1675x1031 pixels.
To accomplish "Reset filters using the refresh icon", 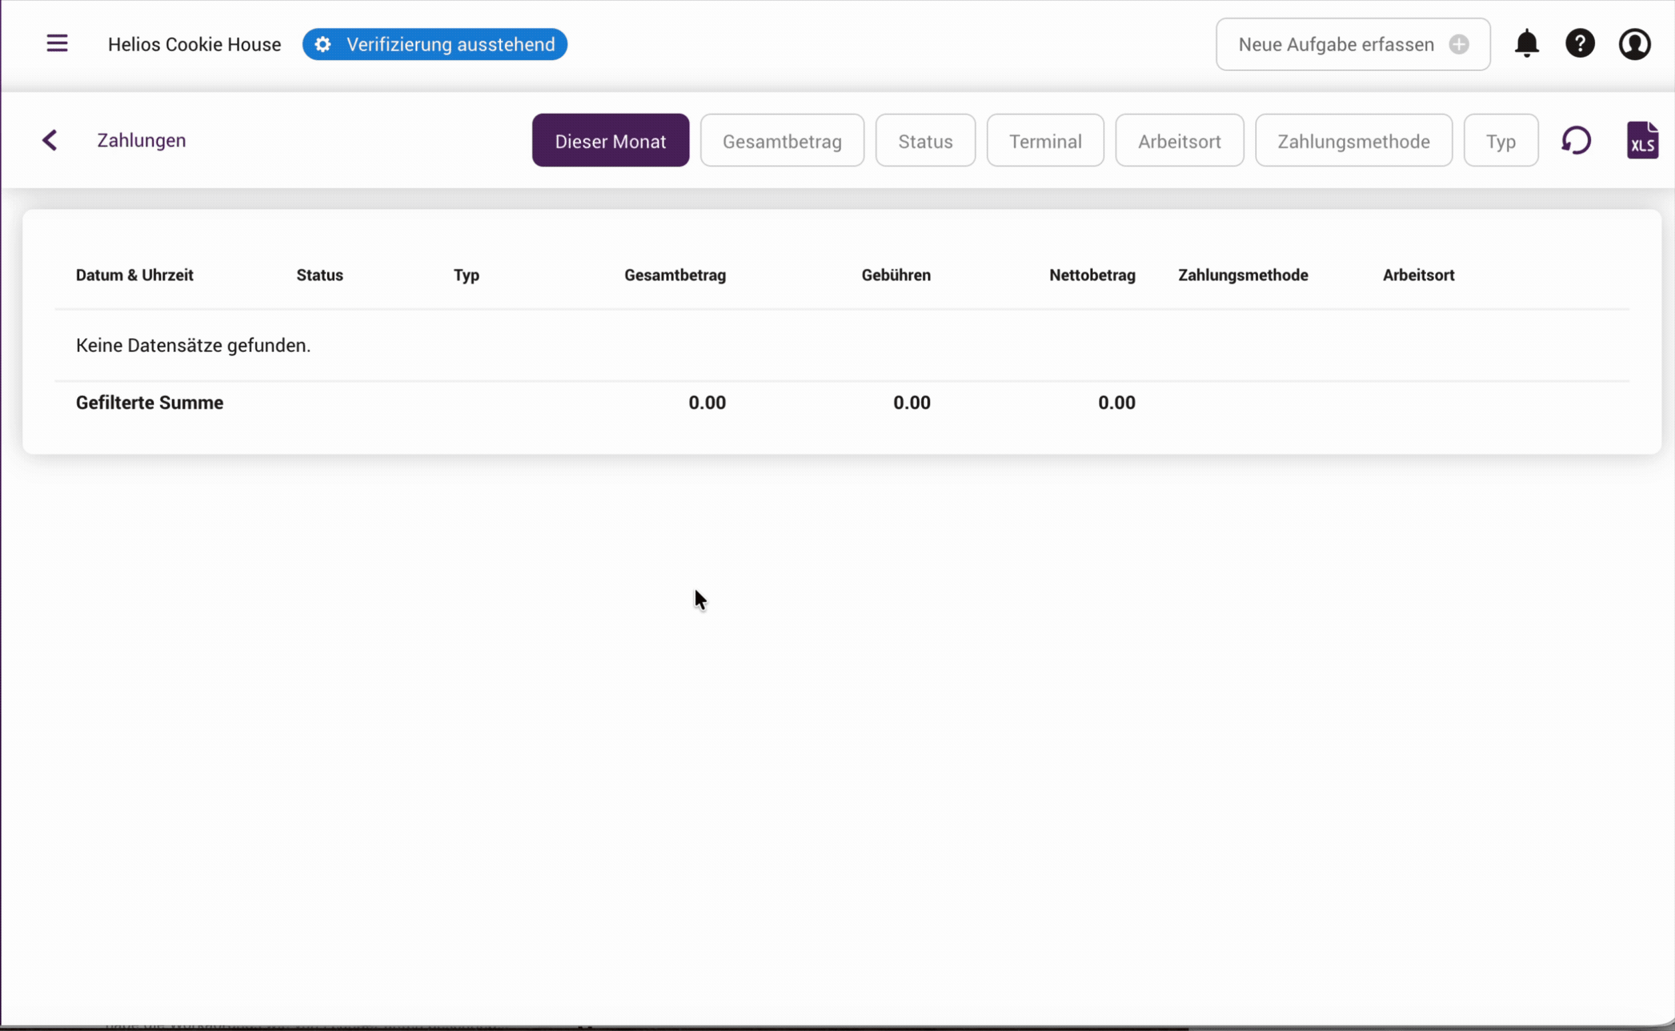I will tap(1578, 140).
